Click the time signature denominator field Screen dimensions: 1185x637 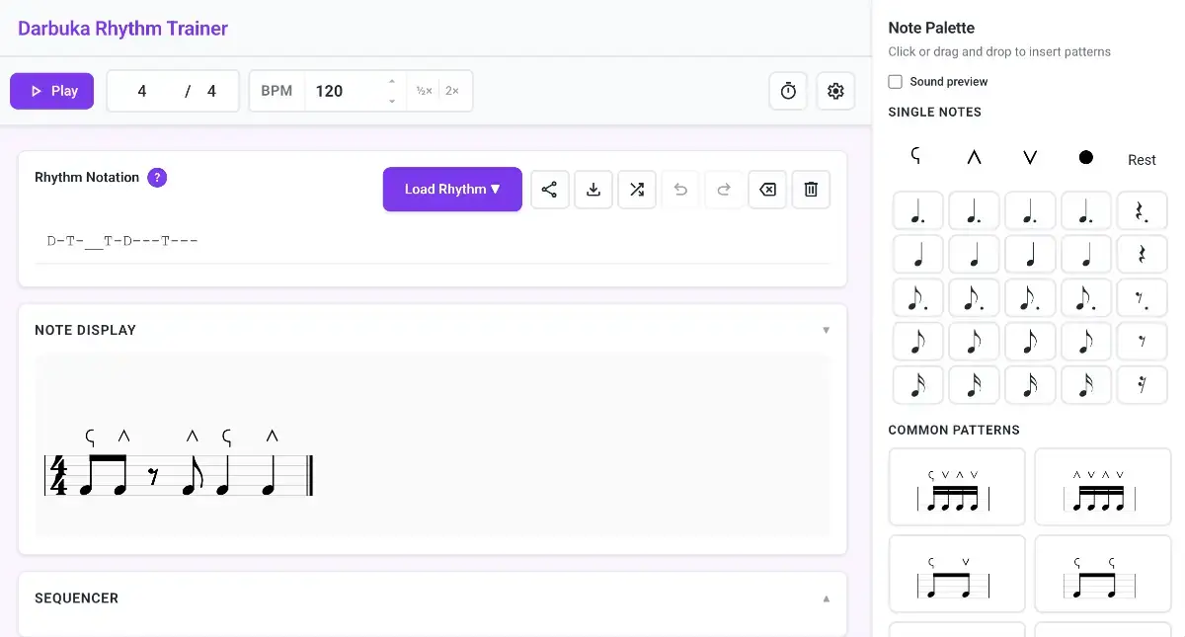211,91
